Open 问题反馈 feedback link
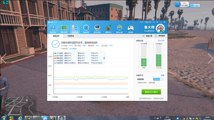This screenshot has height=120, width=214. (148, 22)
